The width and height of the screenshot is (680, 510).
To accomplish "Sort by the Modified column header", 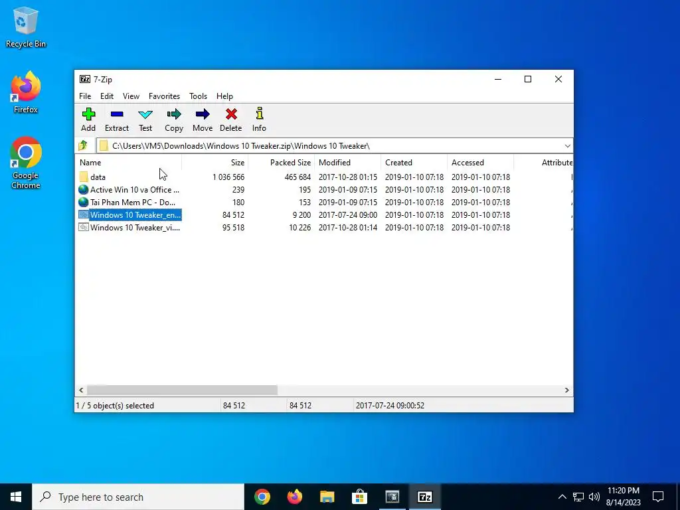I will click(x=348, y=163).
